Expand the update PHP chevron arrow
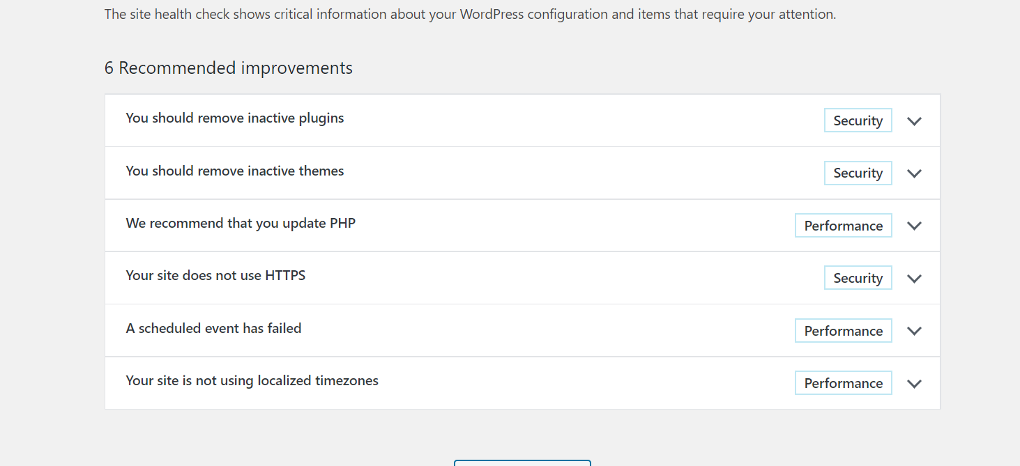The height and width of the screenshot is (466, 1020). coord(914,226)
